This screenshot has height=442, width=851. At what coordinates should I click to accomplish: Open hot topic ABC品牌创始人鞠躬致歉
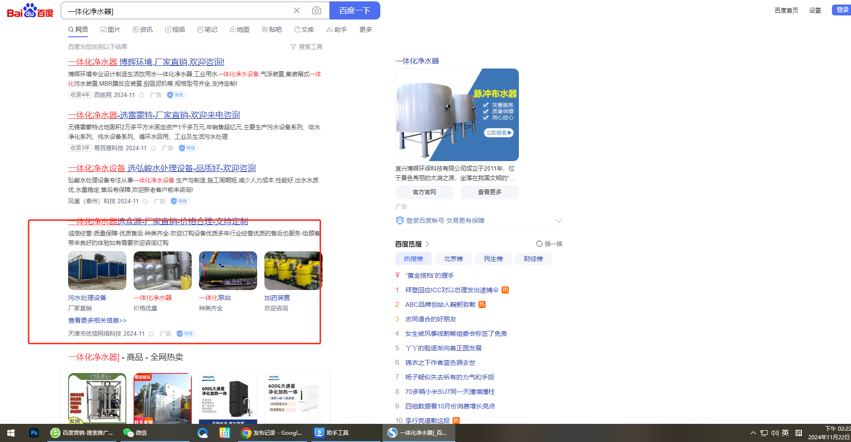tap(440, 304)
